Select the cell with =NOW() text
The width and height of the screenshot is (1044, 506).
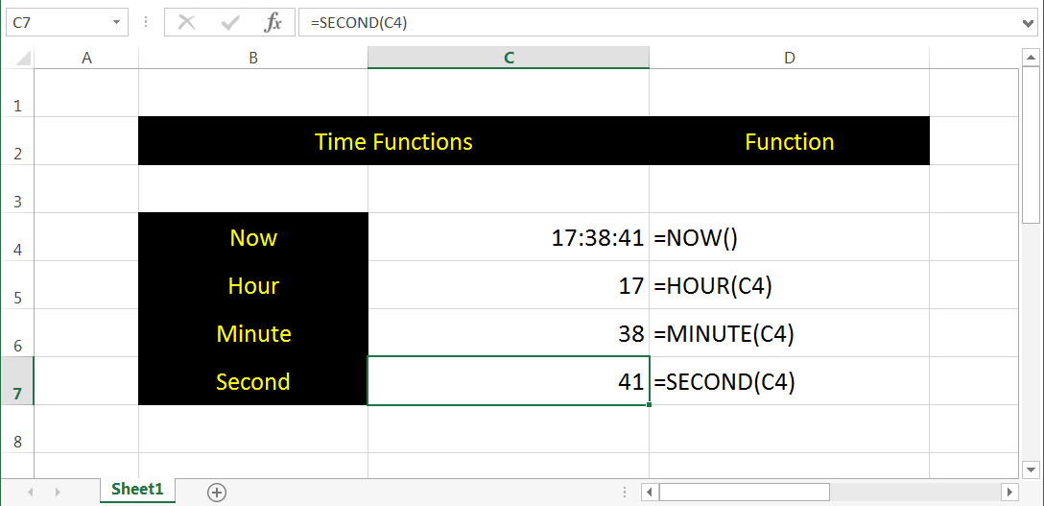coord(789,237)
